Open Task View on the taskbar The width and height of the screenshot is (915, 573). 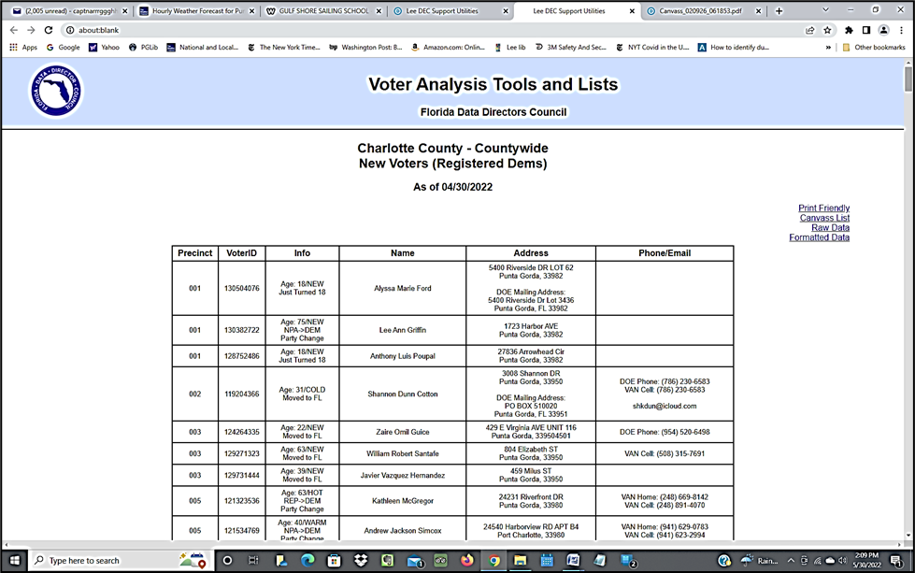(253, 561)
